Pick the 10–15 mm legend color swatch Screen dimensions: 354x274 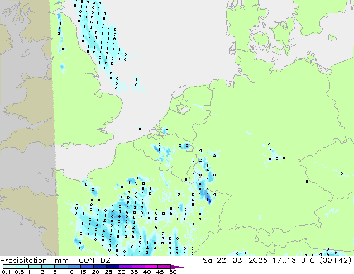point(74,267)
